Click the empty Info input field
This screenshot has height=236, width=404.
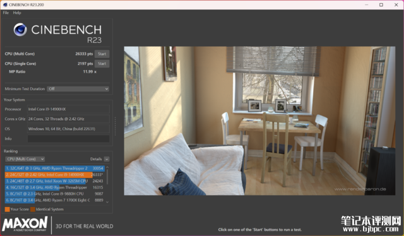[x=68, y=139]
